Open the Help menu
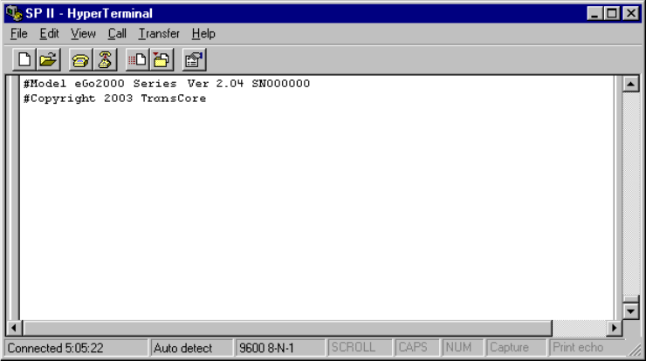Viewport: 646px width, 361px height. (203, 34)
